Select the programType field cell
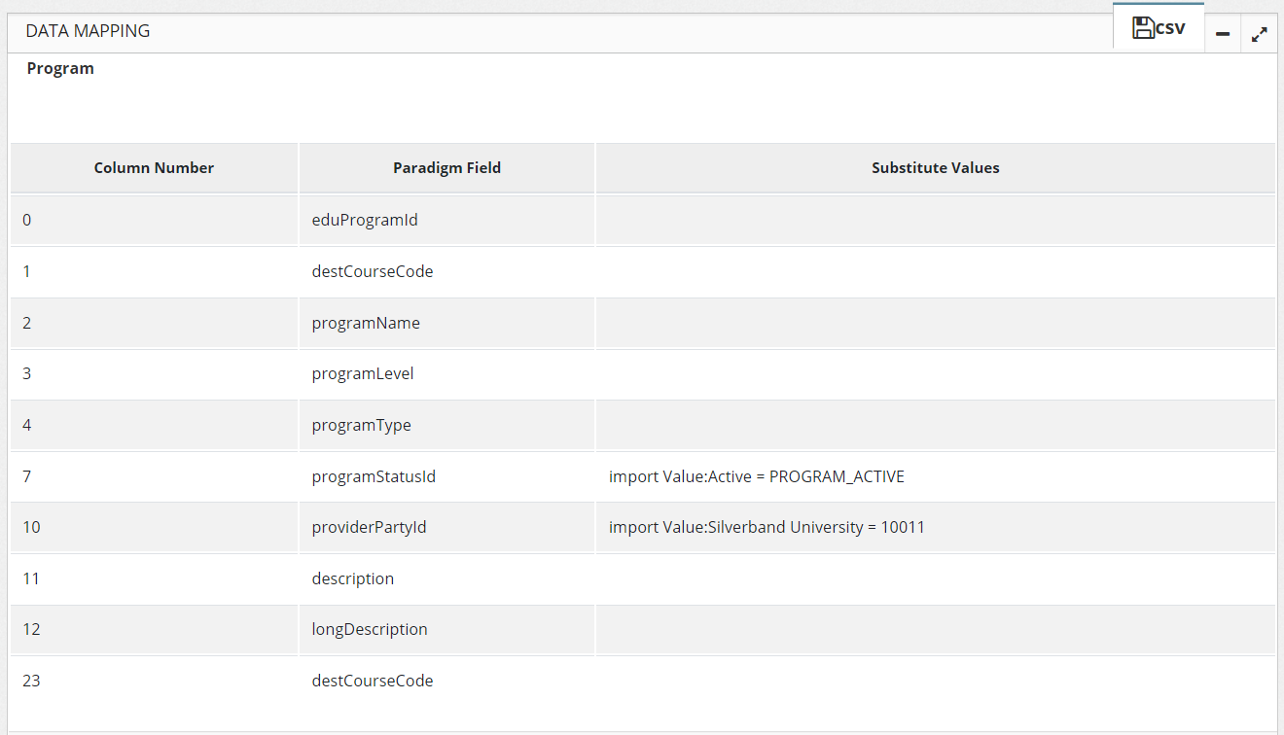 (x=361, y=425)
